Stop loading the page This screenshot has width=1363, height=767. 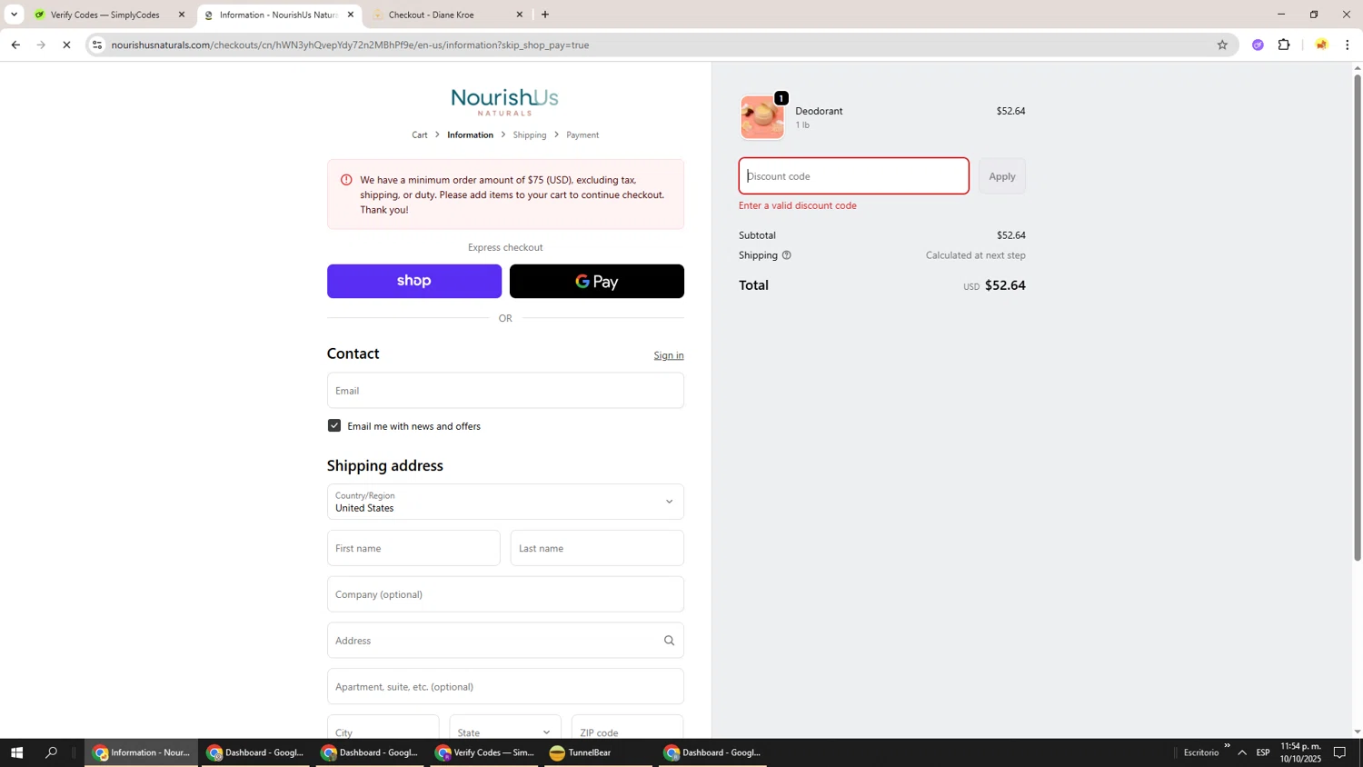coord(66,45)
